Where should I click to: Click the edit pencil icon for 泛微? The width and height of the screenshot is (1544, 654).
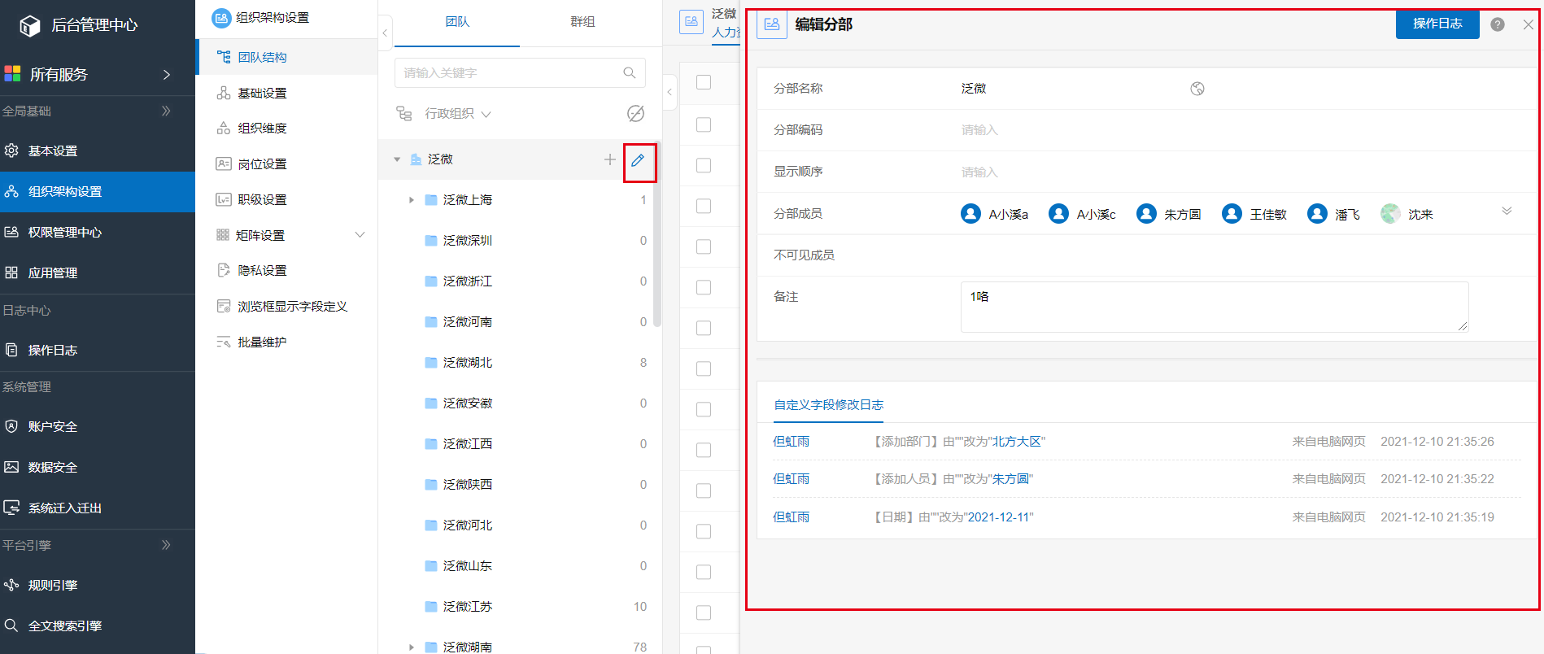tap(638, 160)
